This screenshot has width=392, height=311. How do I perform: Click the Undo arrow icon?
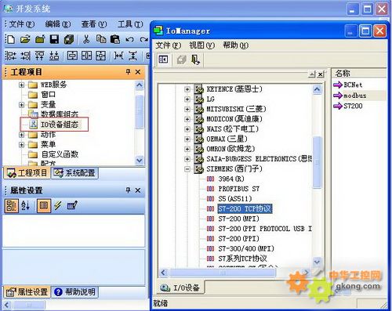click(129, 40)
